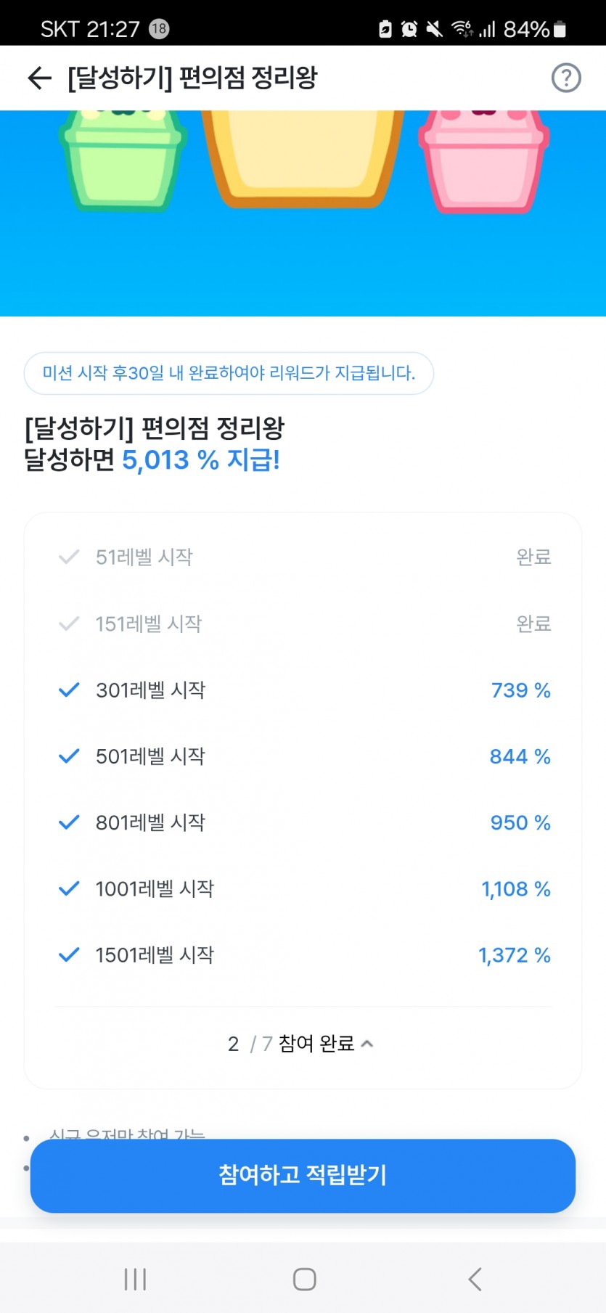This screenshot has height=1313, width=606.
Task: Tap the checkmark beside 501레벨 시작
Action: (69, 756)
